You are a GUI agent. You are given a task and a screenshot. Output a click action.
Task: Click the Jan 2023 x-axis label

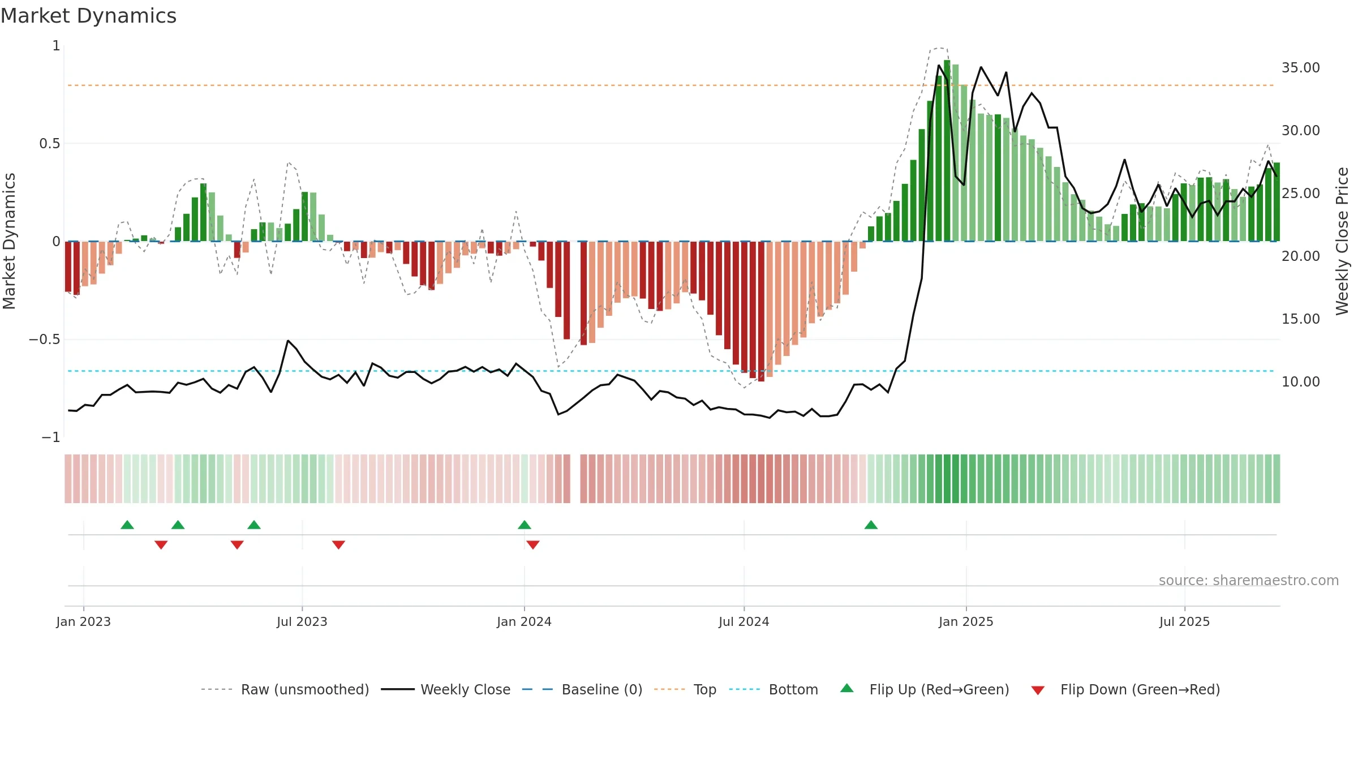coord(84,621)
